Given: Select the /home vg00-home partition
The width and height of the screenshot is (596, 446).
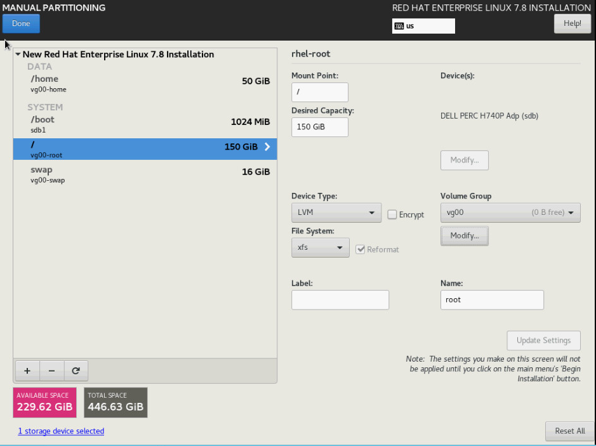Looking at the screenshot, I should pyautogui.click(x=145, y=84).
